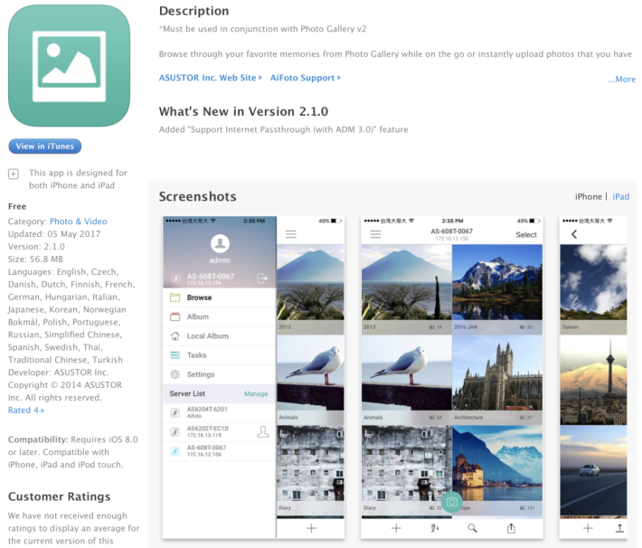
Task: Open the car on road photo thumbnail
Action: pyautogui.click(x=593, y=470)
